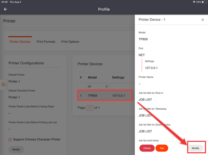This screenshot has height=155, width=208.
Task: Switch to Print Options tab
Action: coord(70,42)
